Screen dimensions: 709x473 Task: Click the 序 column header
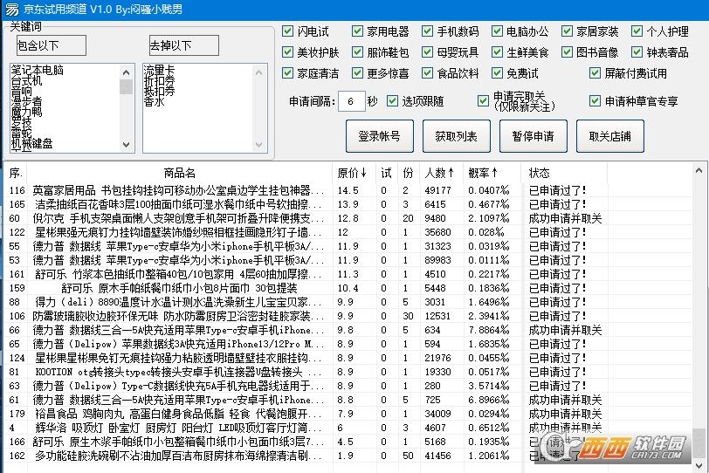point(16,173)
